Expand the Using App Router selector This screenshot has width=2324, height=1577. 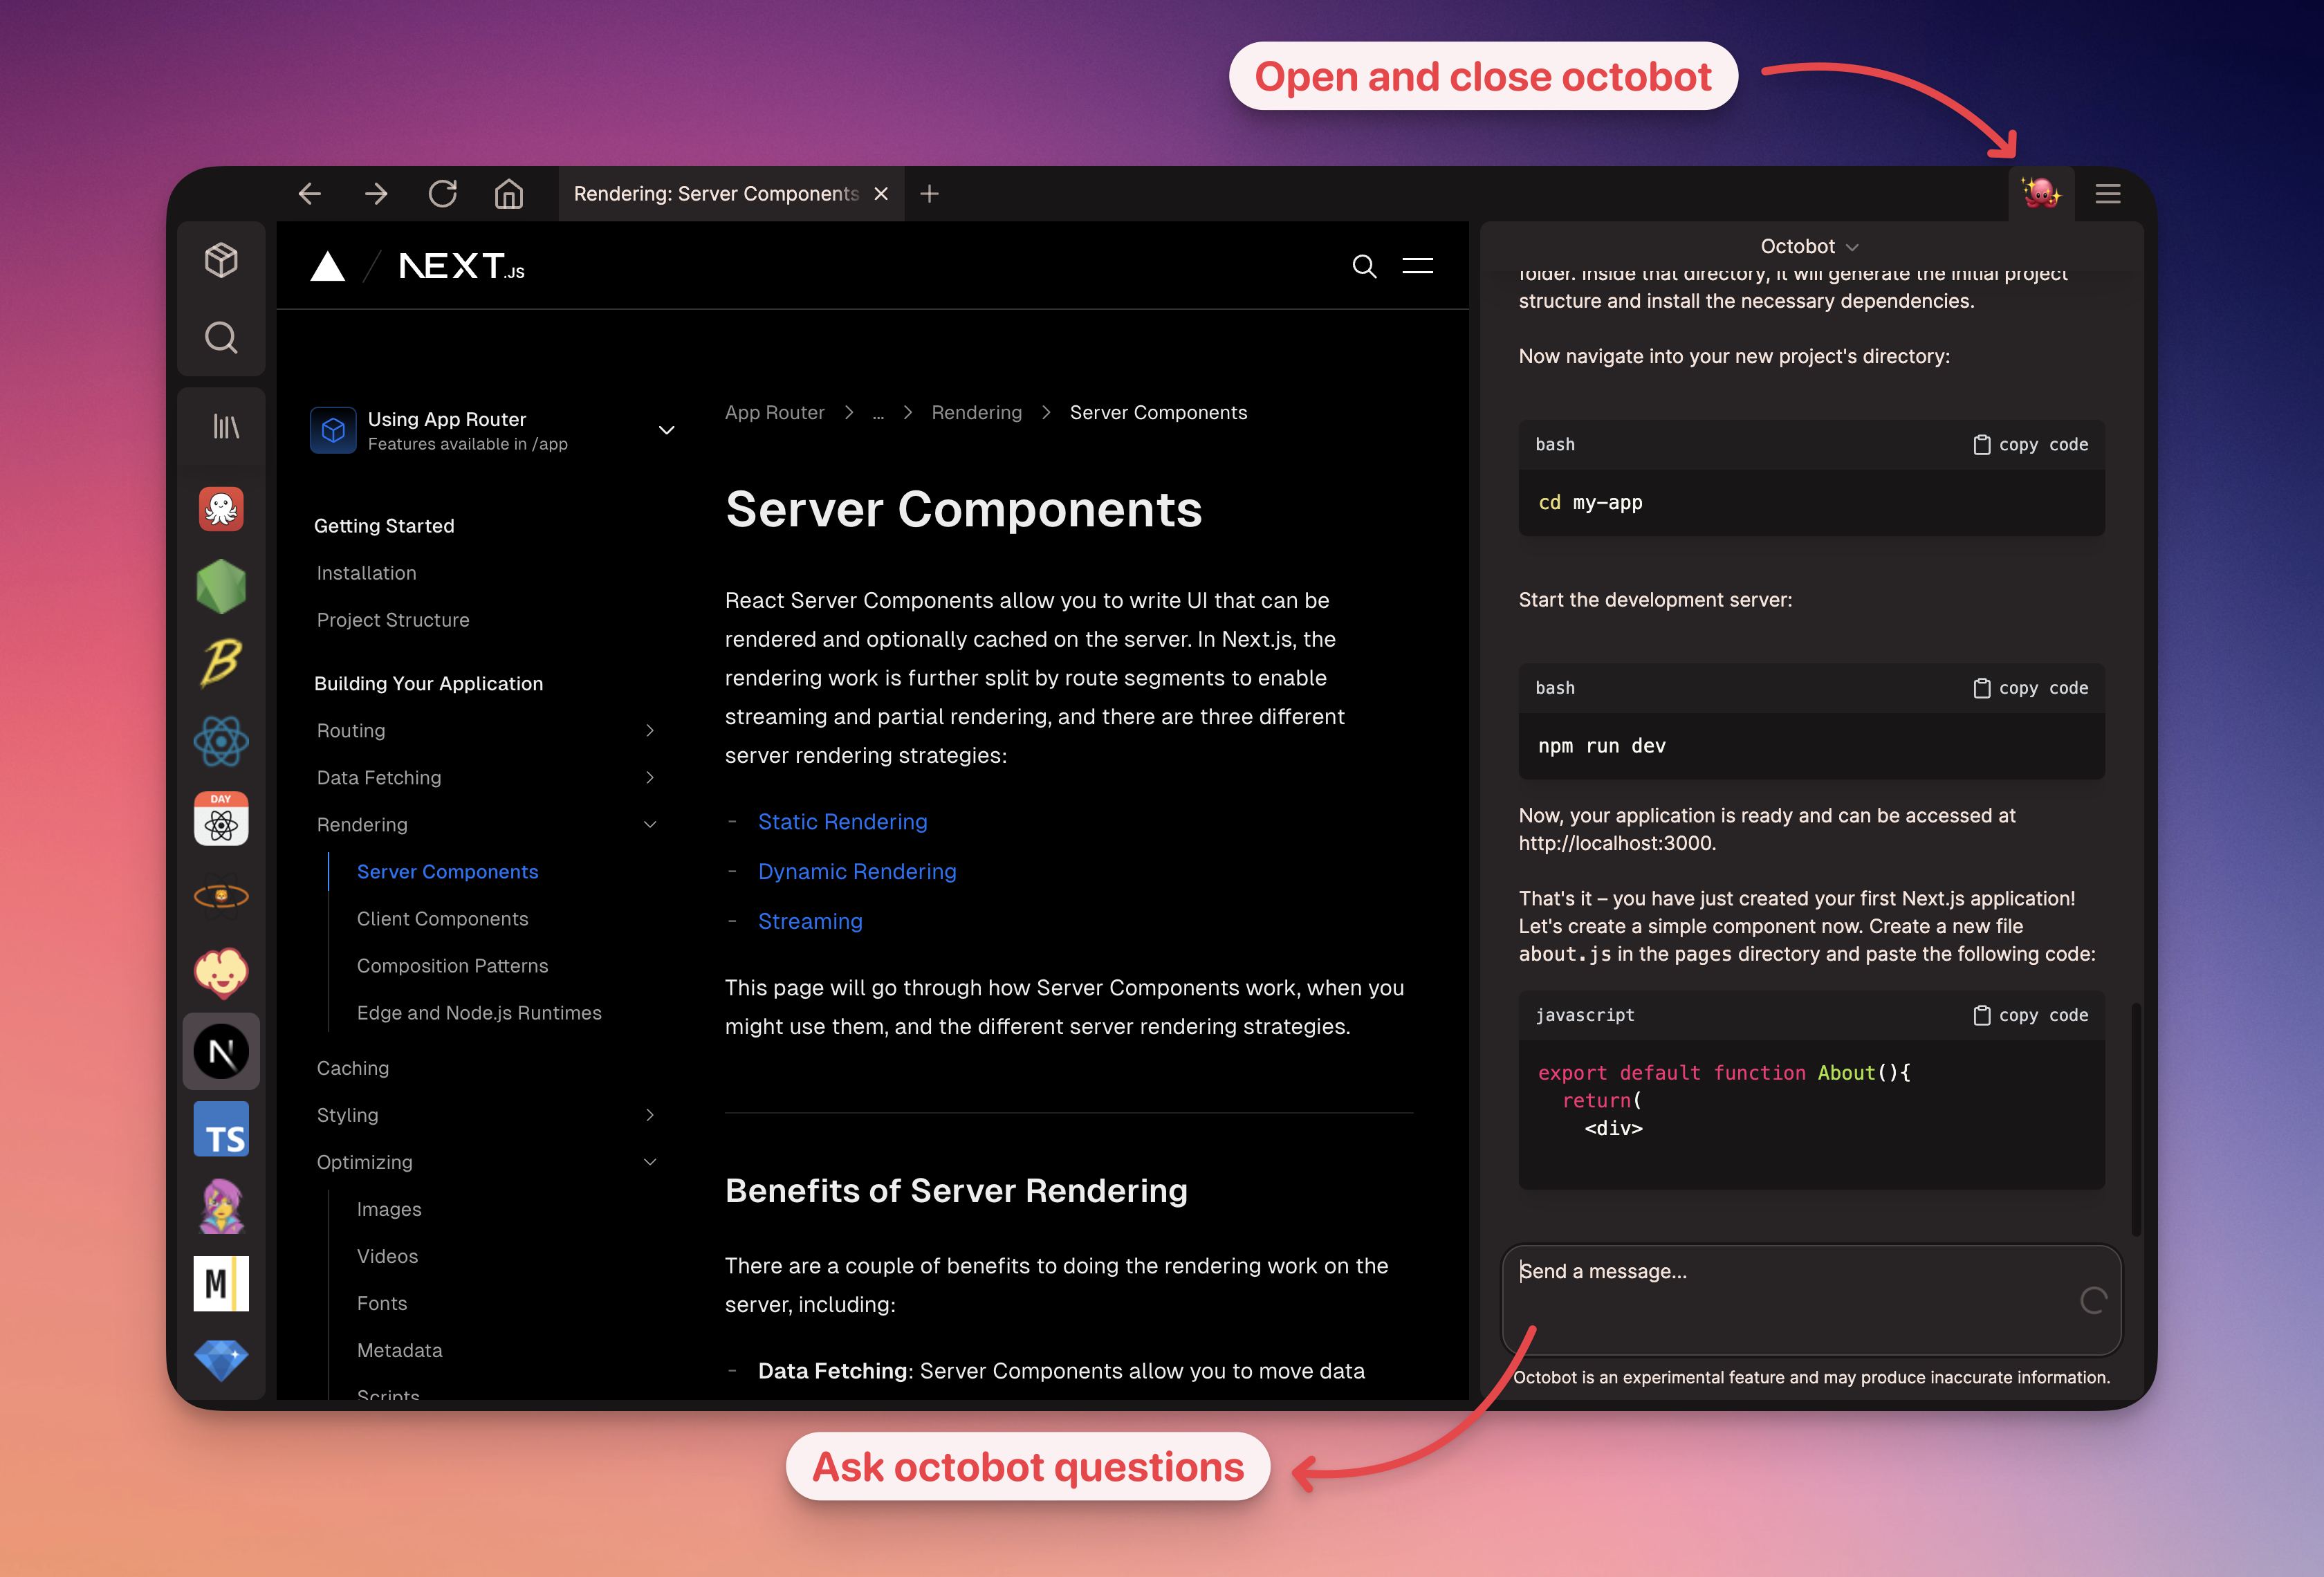coord(666,430)
